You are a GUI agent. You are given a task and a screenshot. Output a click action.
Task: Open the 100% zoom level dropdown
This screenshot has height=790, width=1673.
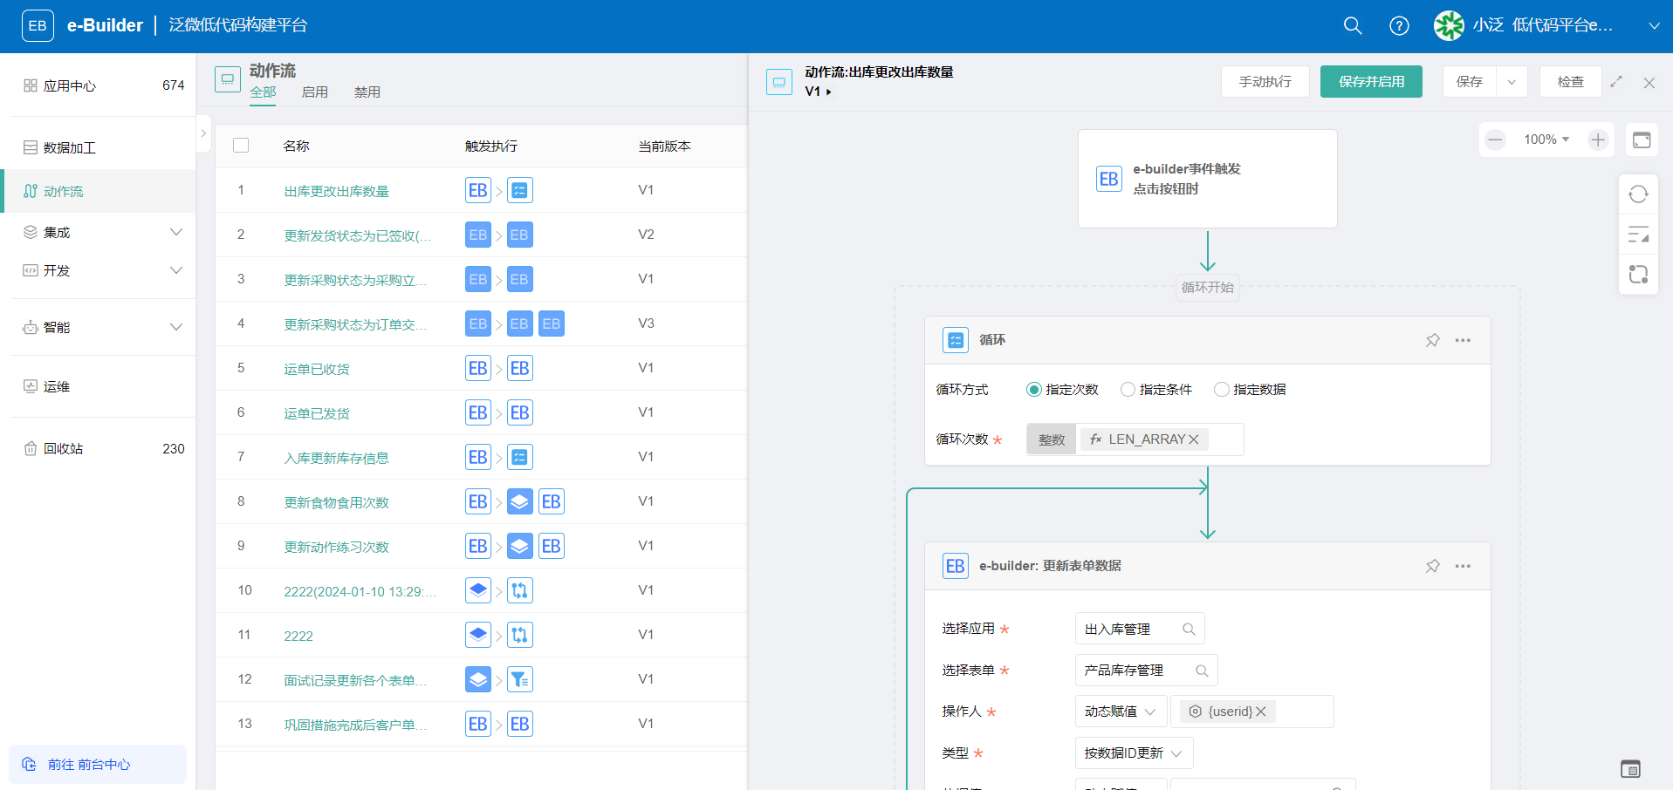click(x=1546, y=140)
